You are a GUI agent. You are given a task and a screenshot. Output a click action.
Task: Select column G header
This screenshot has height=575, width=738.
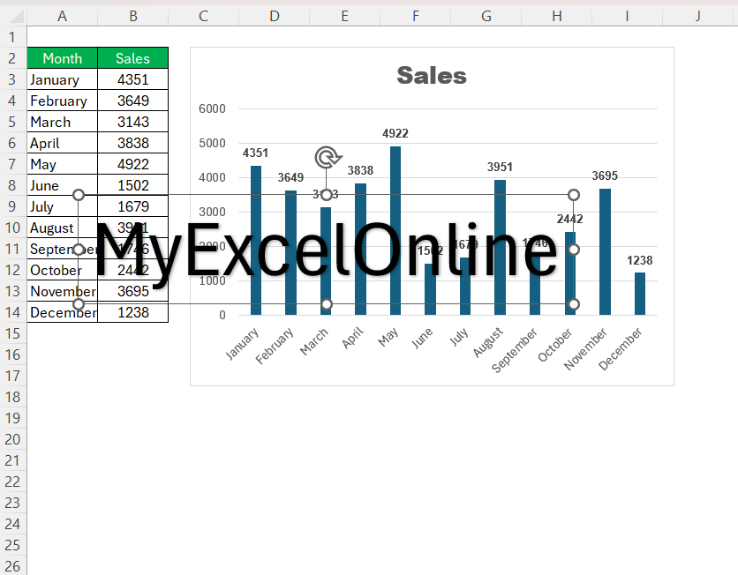pos(486,16)
